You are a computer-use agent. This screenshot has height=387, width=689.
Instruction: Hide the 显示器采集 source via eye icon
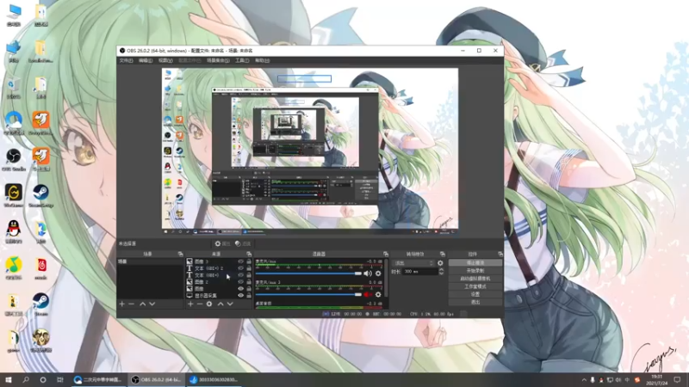click(x=240, y=295)
